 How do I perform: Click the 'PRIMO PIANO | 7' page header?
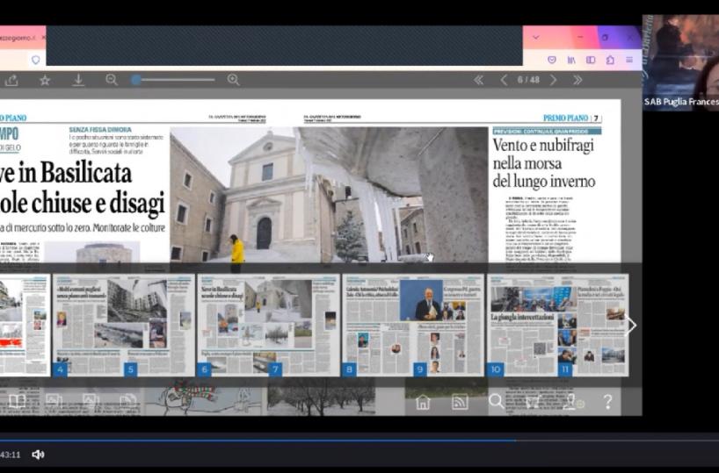(572, 118)
